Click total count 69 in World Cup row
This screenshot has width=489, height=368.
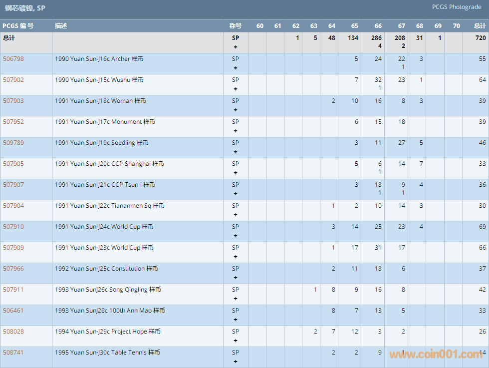pyautogui.click(x=482, y=227)
